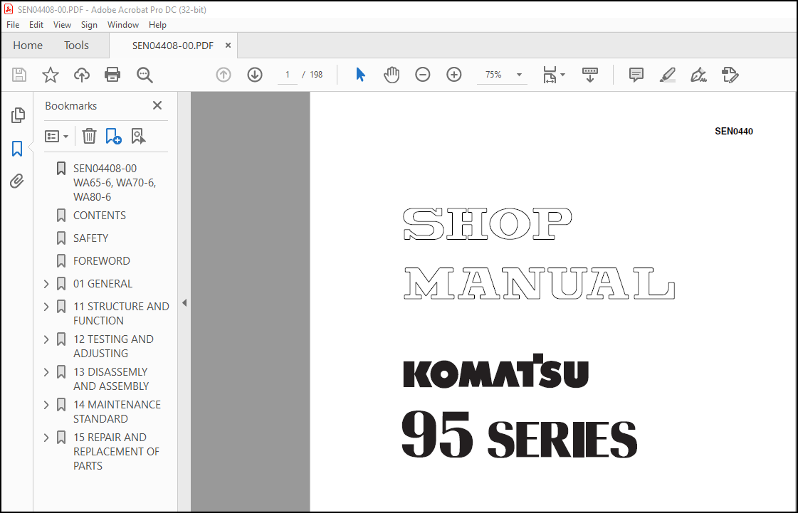Go to next page arrow
The width and height of the screenshot is (798, 513).
[254, 75]
